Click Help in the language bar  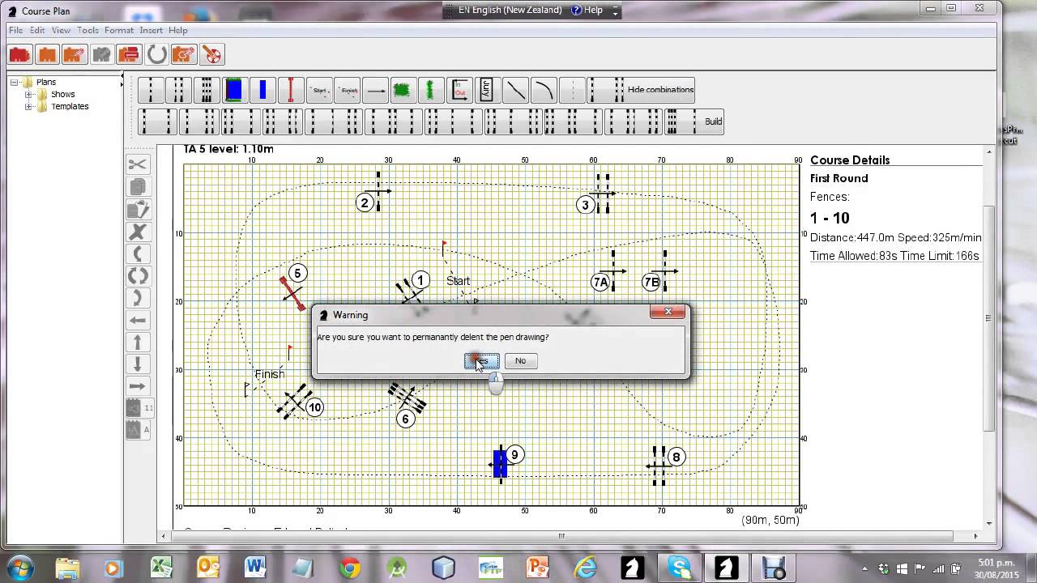(587, 11)
